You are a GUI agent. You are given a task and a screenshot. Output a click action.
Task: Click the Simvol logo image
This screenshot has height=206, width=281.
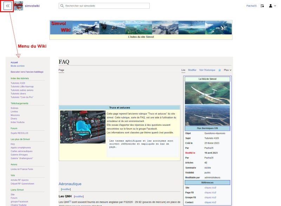coord(19,6)
